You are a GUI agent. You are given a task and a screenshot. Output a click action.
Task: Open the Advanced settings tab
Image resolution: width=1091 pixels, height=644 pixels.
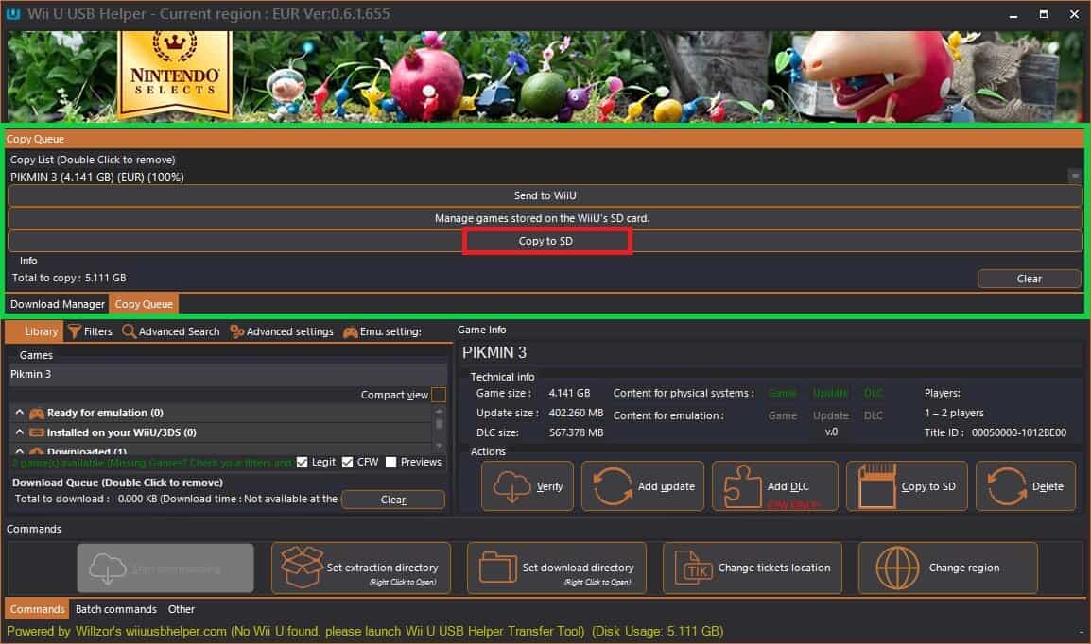coord(282,331)
